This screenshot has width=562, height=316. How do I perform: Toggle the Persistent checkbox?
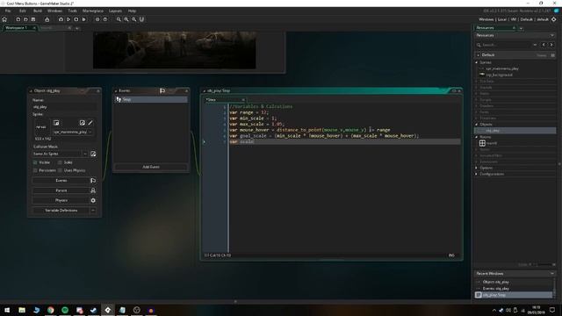point(35,170)
